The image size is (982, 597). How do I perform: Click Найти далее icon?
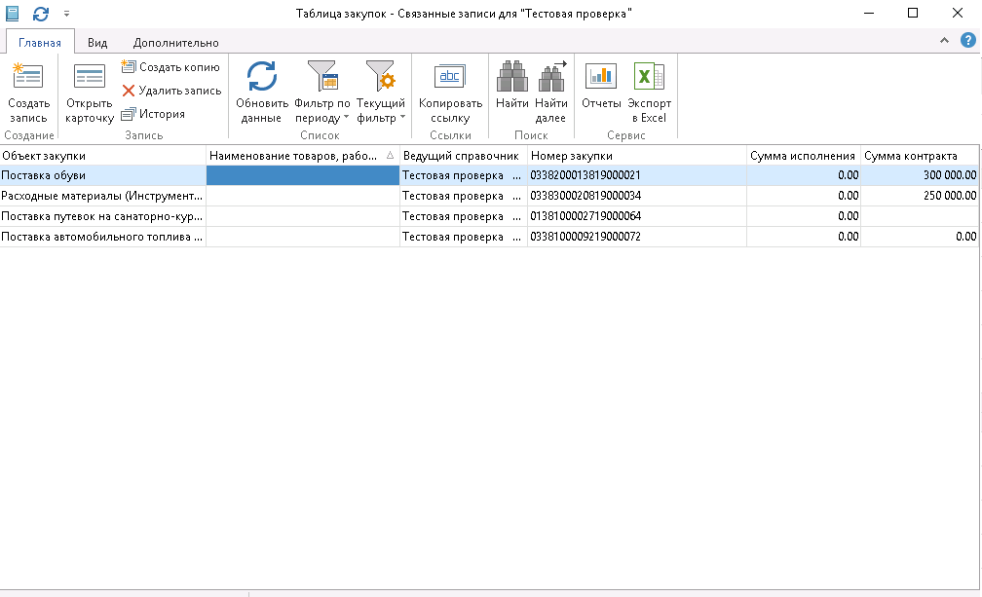pyautogui.click(x=551, y=76)
